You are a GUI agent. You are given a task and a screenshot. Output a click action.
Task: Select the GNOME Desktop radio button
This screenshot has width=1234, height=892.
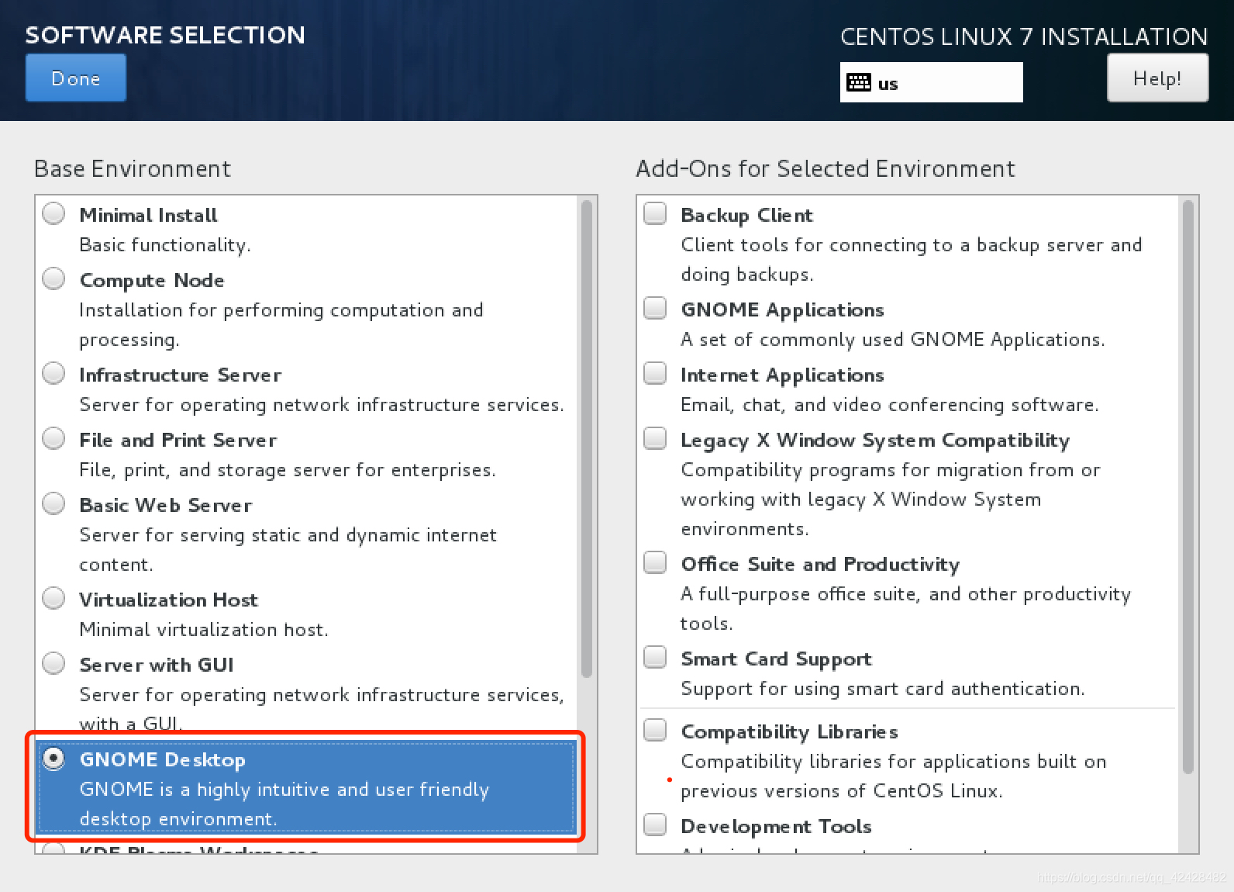(x=53, y=758)
